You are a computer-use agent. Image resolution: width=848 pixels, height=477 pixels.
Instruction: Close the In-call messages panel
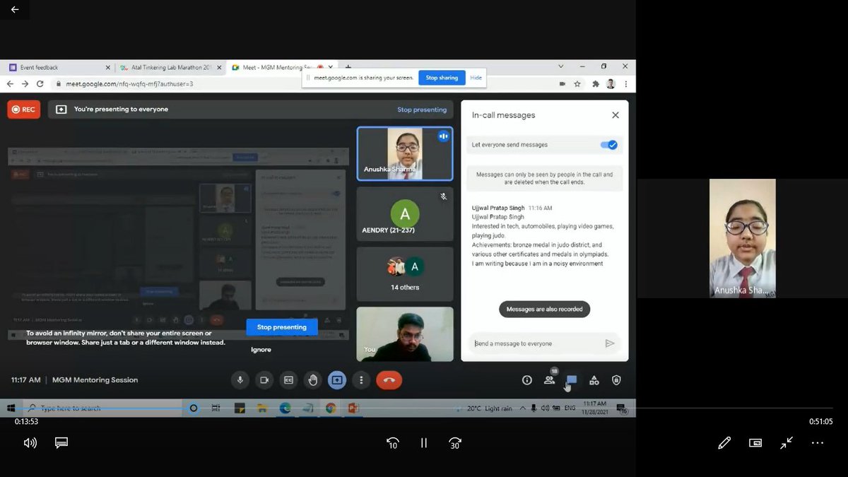tap(615, 115)
